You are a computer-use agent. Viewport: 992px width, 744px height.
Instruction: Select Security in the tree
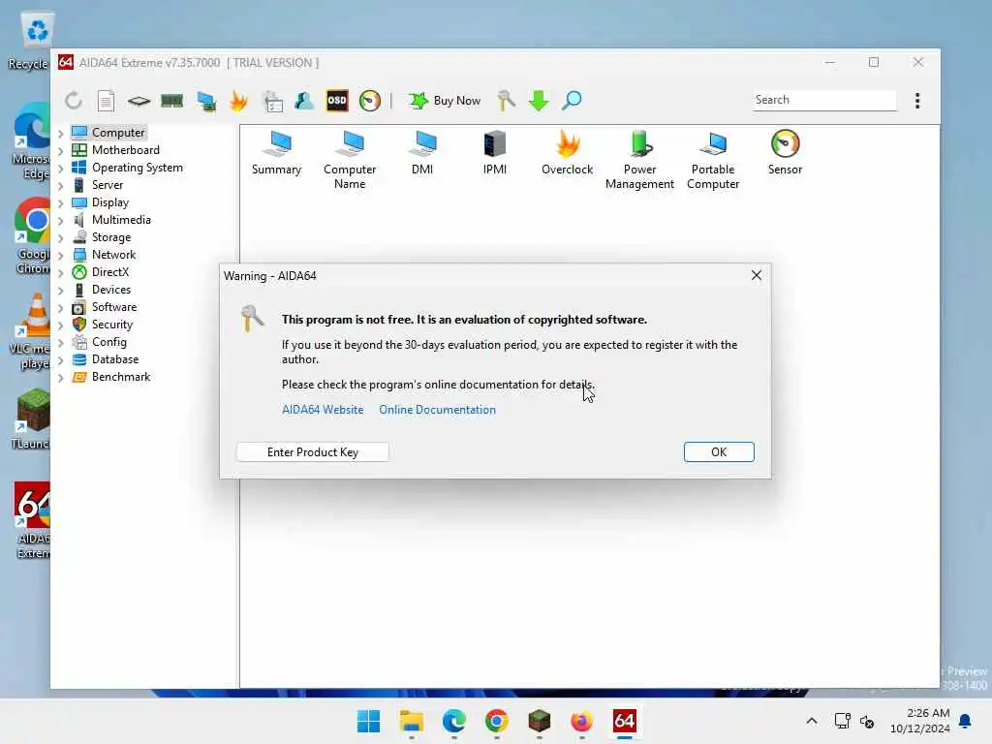click(112, 324)
